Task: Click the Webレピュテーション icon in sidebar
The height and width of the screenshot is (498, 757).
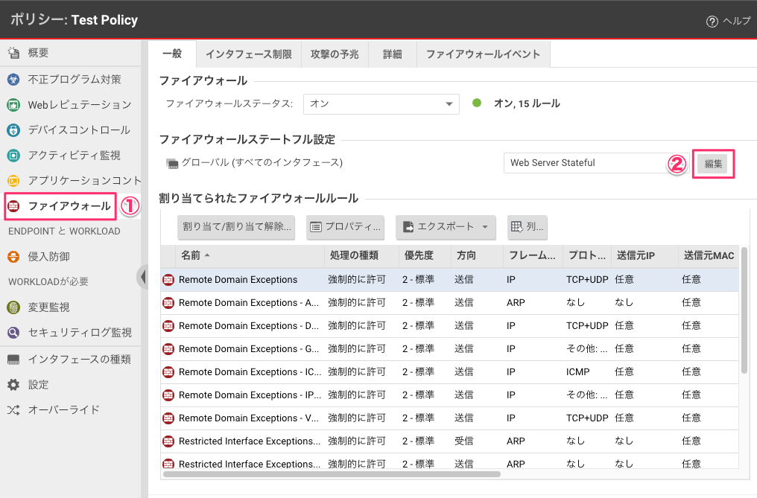Action: click(x=13, y=105)
